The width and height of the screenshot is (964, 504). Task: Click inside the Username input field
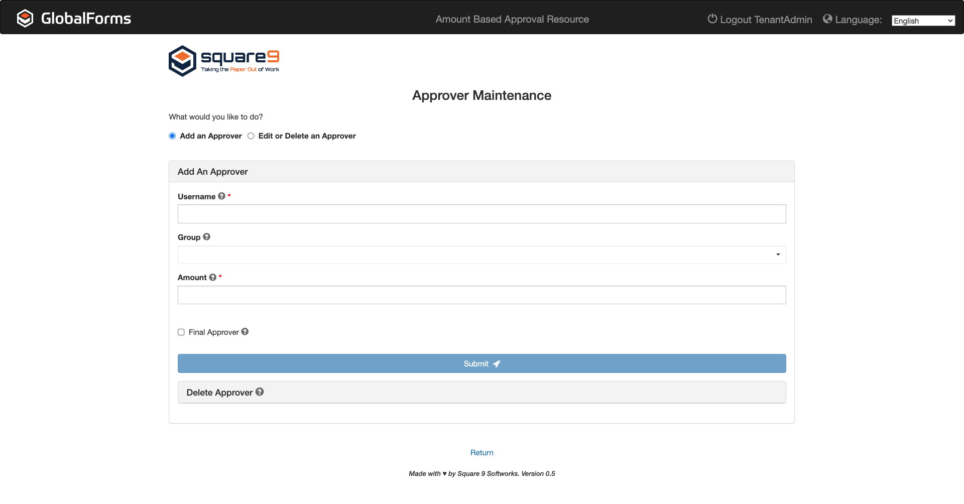(481, 213)
